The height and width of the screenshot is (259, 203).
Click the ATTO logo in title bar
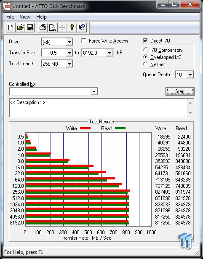[7, 6]
